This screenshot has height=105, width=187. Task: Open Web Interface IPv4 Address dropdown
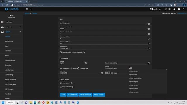click(147, 29)
